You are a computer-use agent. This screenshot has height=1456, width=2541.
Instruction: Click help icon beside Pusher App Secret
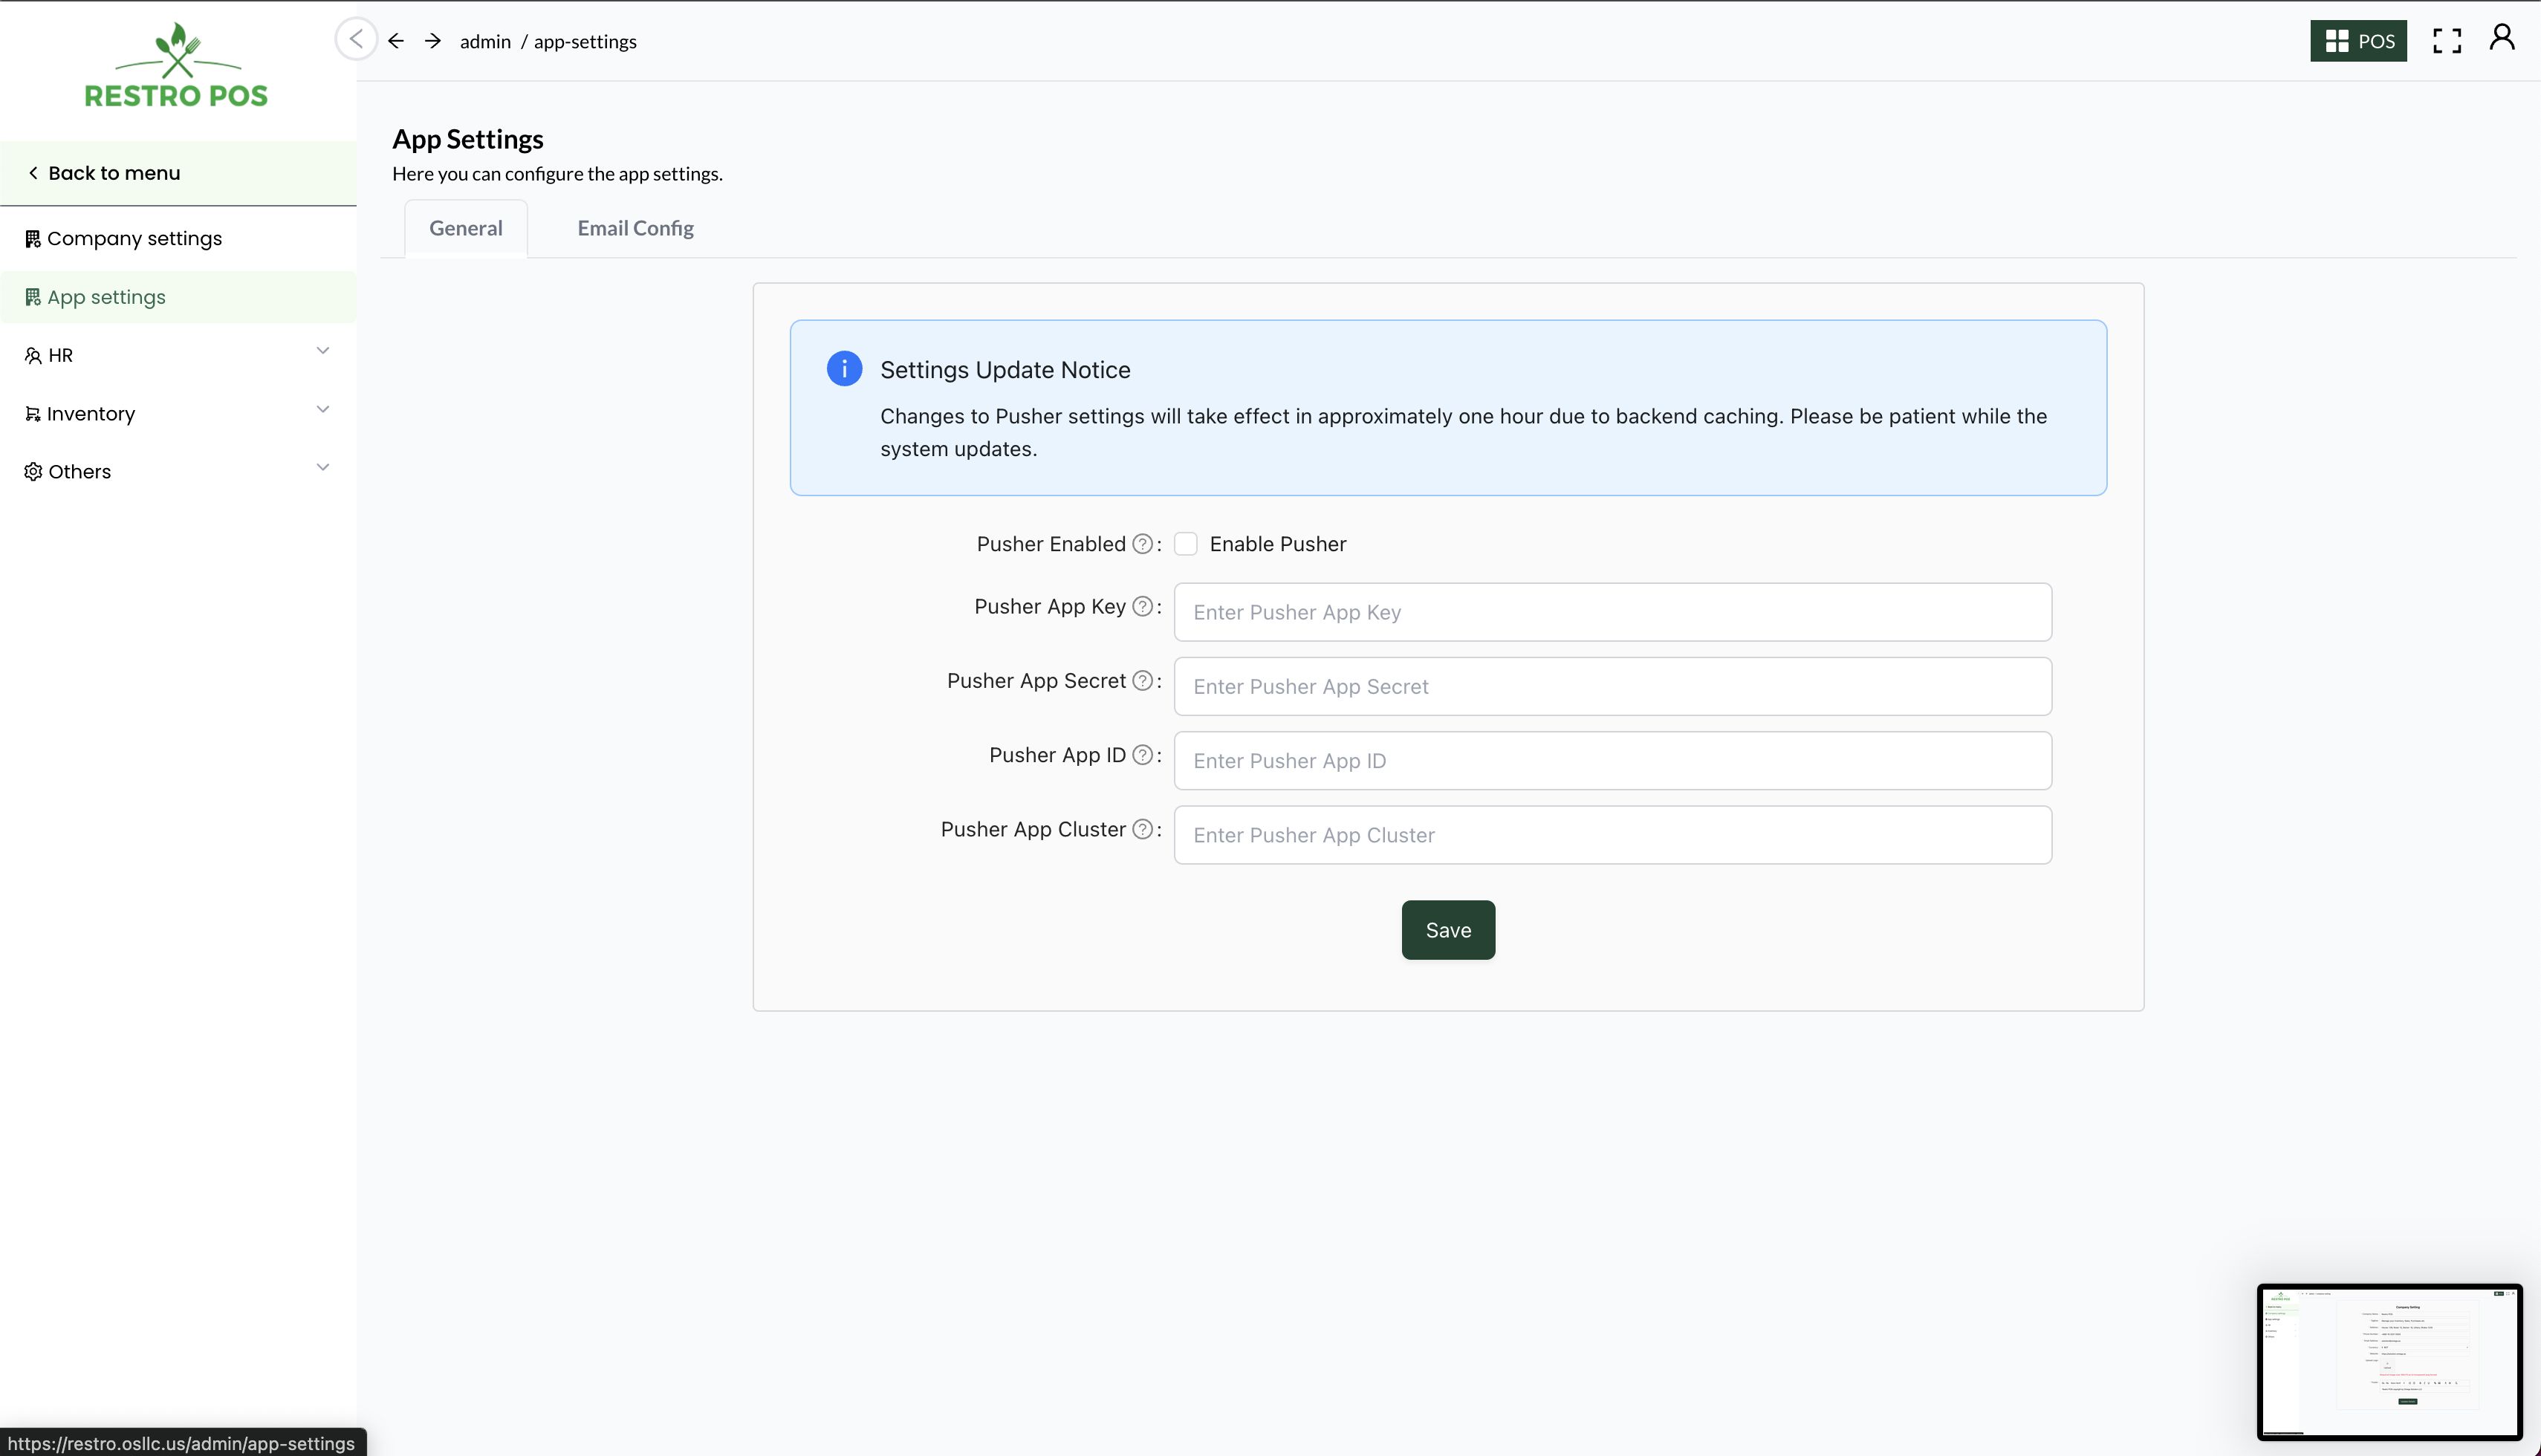1142,681
